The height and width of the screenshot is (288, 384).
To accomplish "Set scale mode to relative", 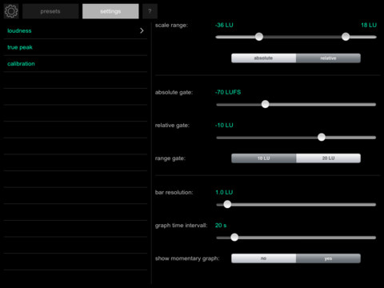I will 328,58.
